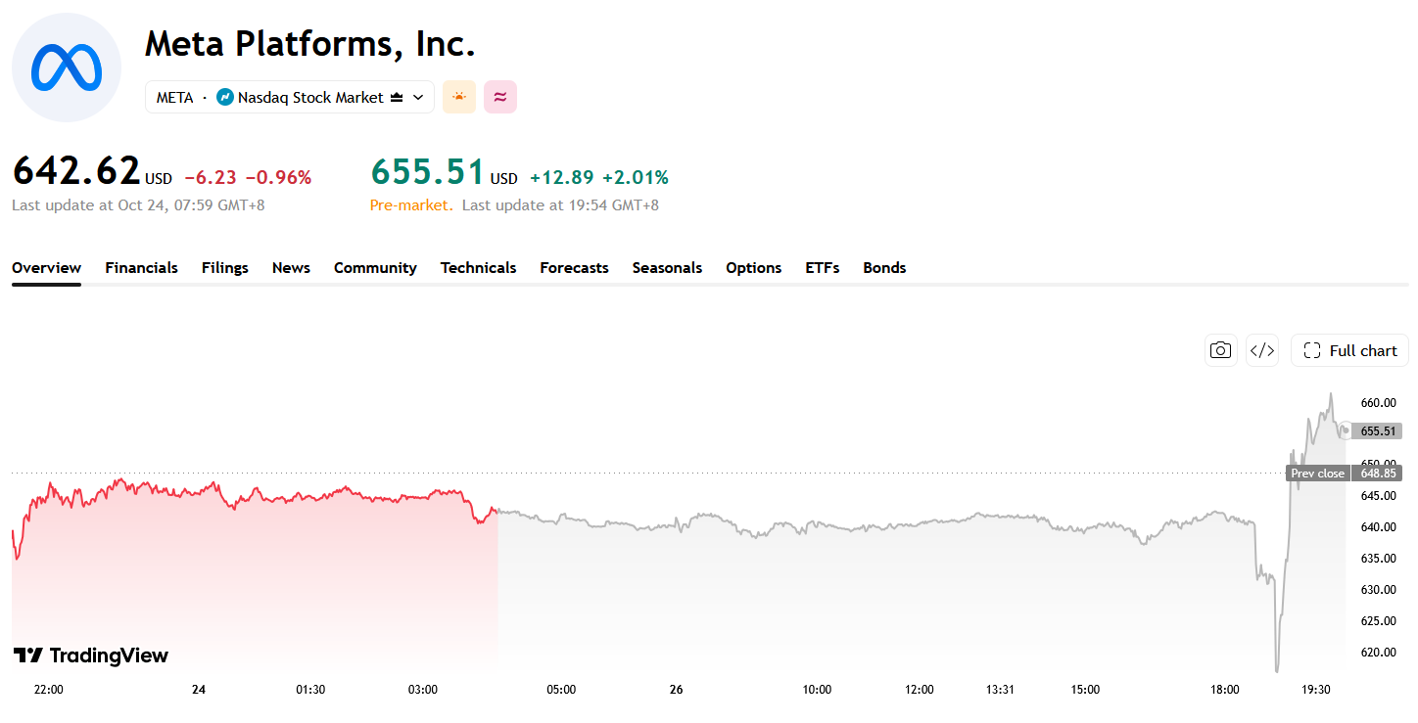Open the Full chart button
Screen dimensions: 1418x723
[1349, 350]
